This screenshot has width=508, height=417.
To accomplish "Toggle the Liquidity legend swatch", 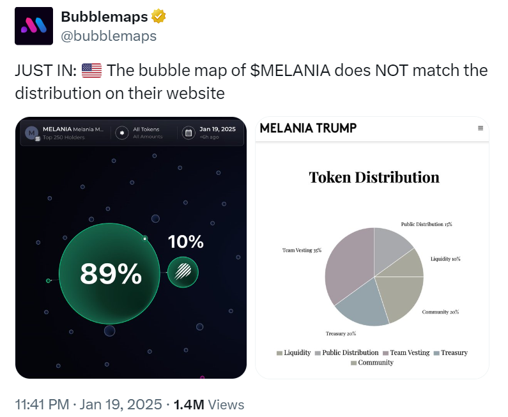I will pyautogui.click(x=280, y=353).
